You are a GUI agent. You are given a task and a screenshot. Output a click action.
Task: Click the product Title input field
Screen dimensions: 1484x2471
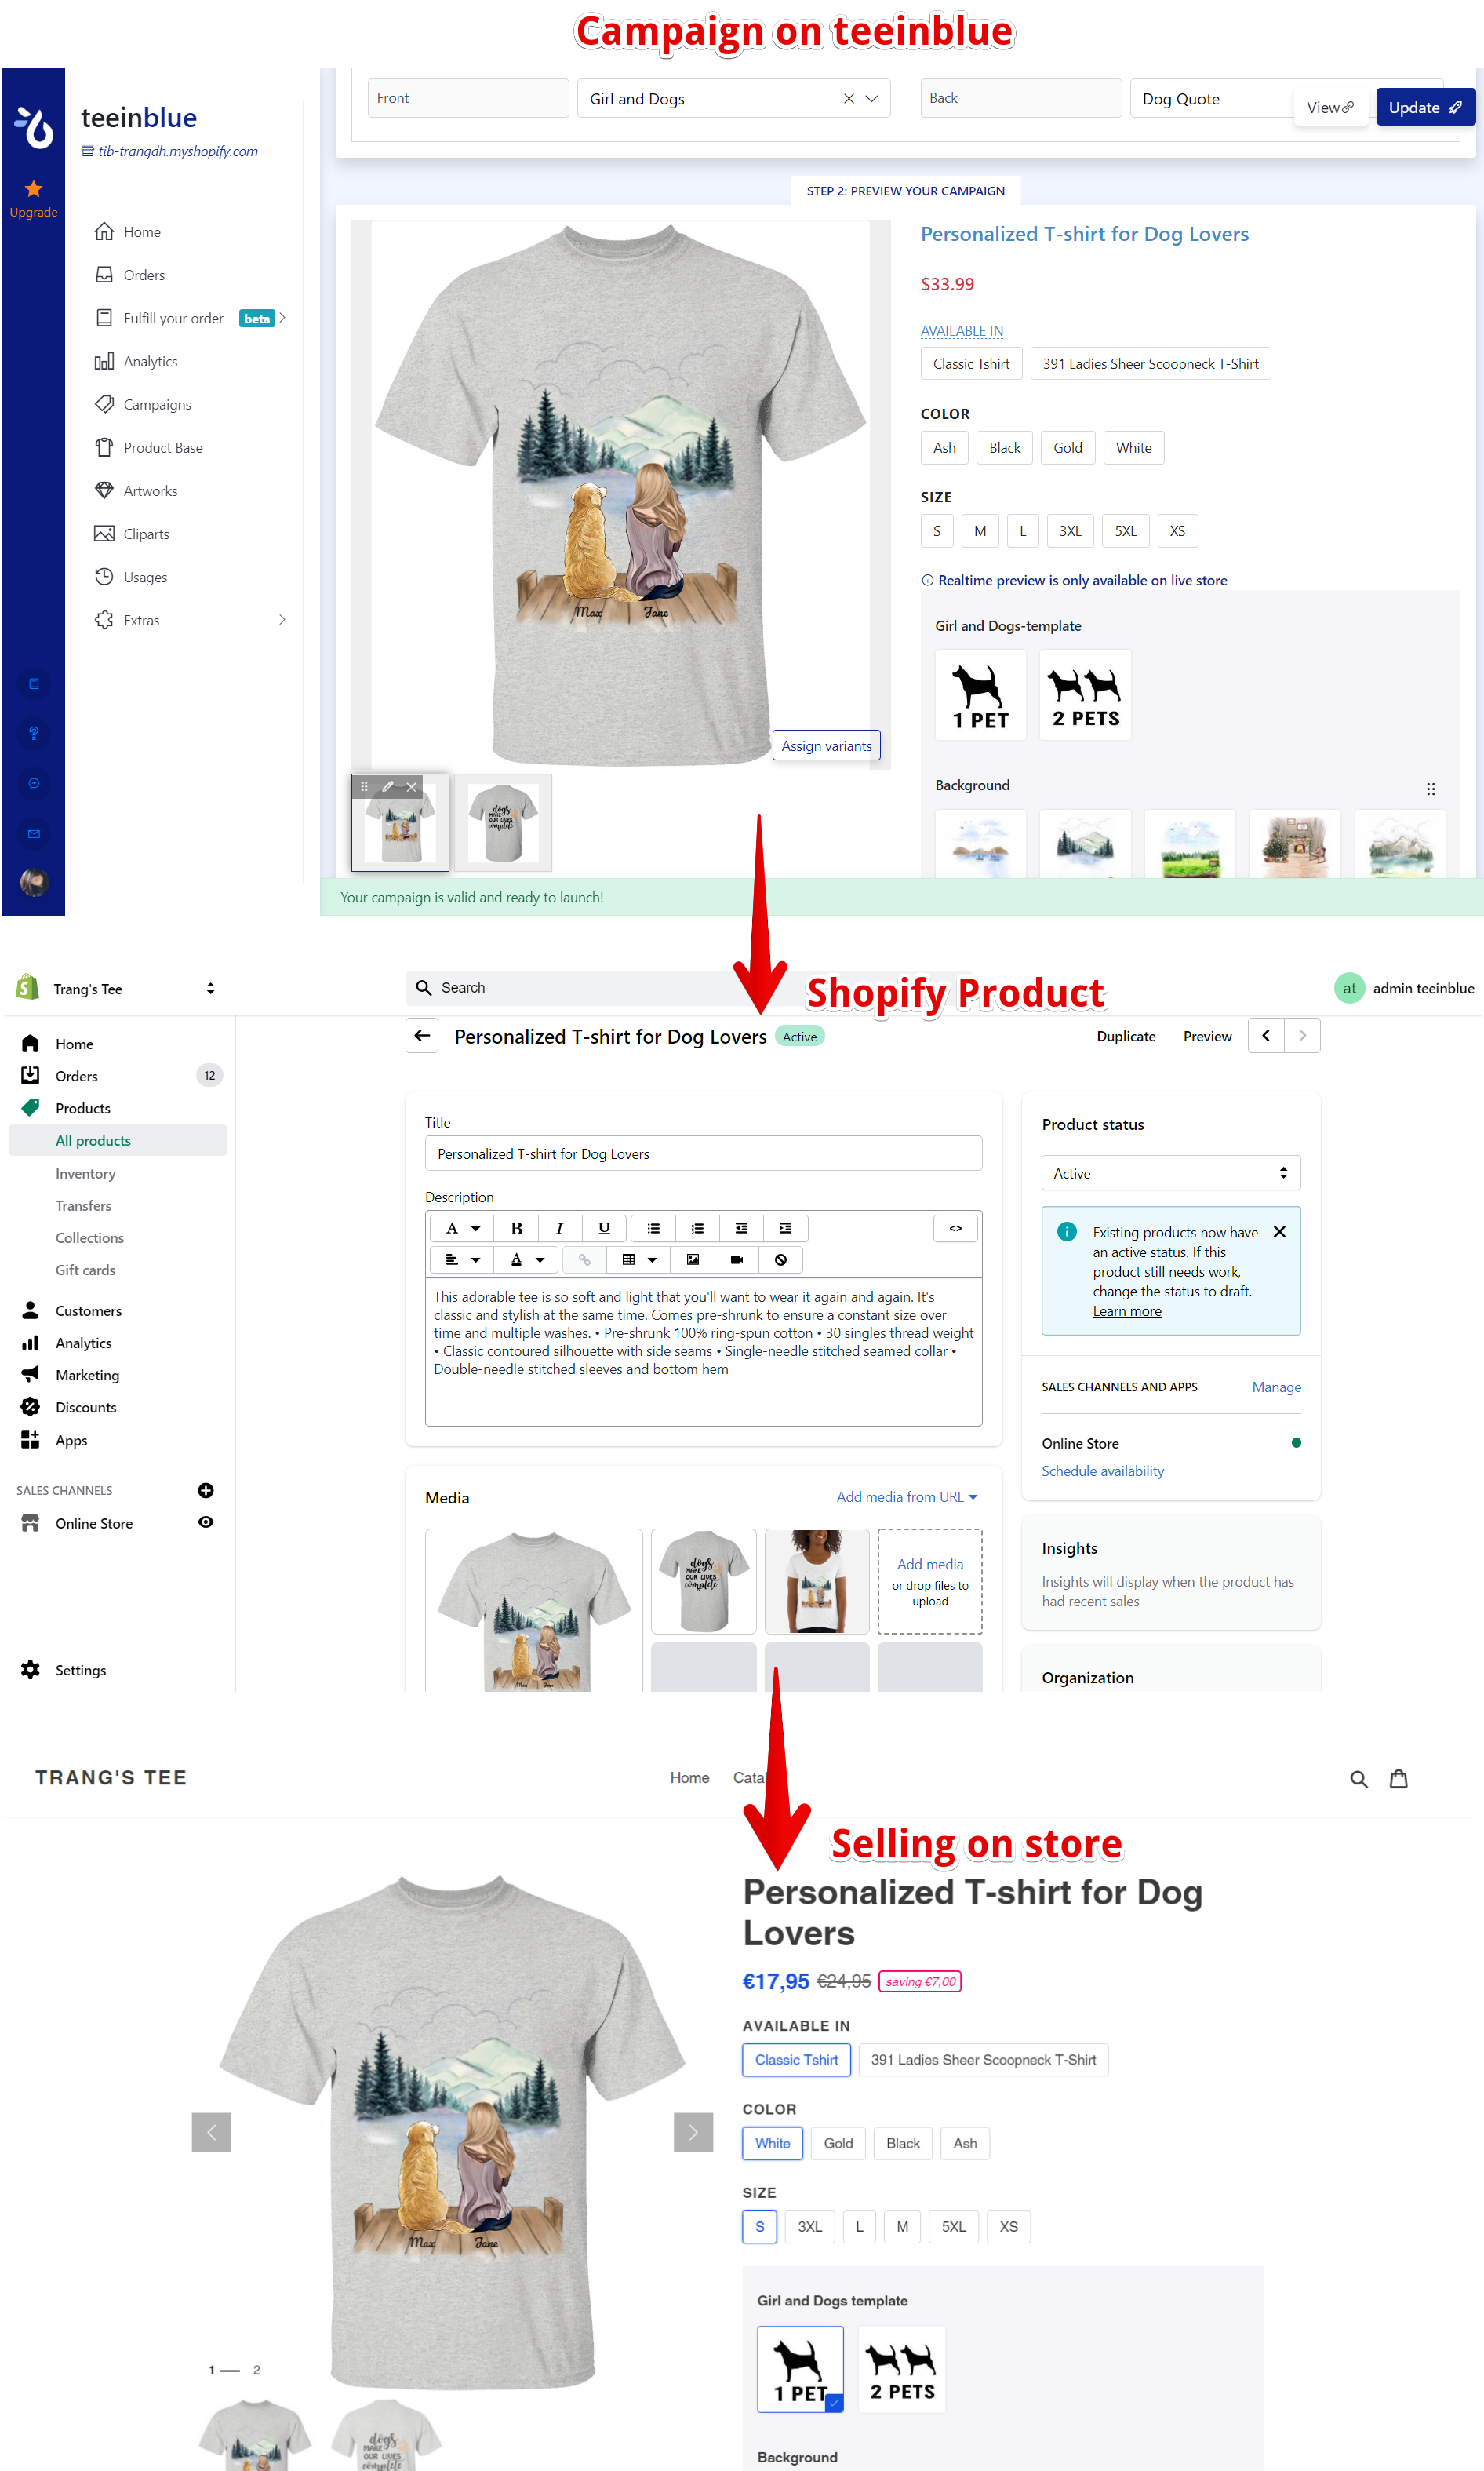tap(703, 1153)
